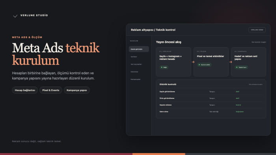Open the Sayfa + Instagram + reklam hesabı card
Screen dimensions: 276x155
[173, 62]
